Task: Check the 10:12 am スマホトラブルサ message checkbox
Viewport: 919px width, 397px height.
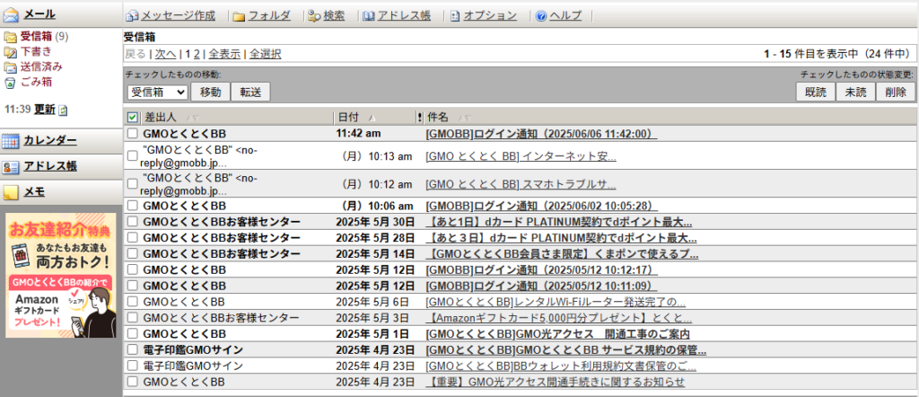Action: (x=133, y=184)
